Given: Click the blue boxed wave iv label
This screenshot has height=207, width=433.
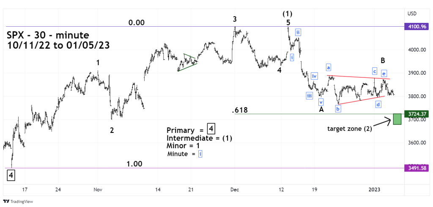Looking at the screenshot, I should click(x=314, y=76).
